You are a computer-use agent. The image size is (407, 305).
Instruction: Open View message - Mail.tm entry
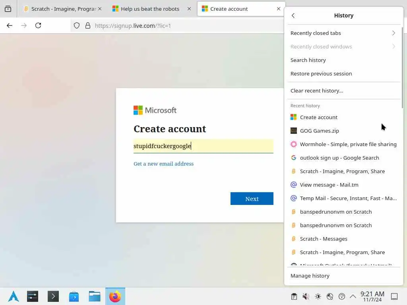pos(343,185)
